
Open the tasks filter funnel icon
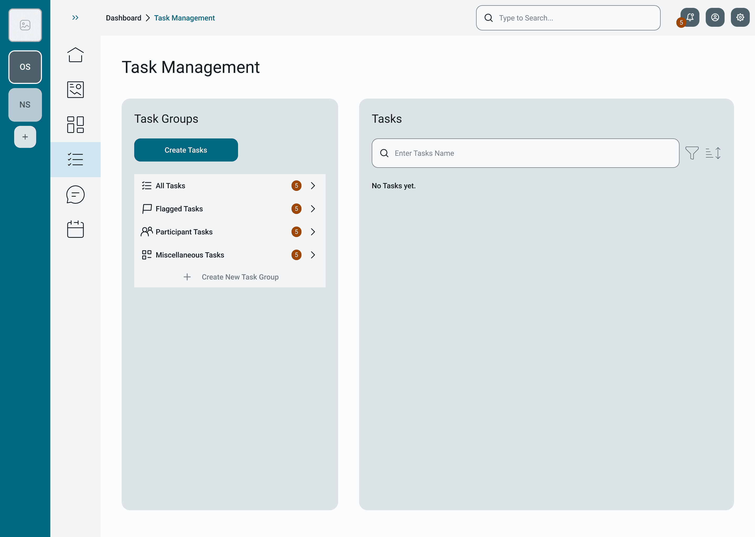coord(692,153)
